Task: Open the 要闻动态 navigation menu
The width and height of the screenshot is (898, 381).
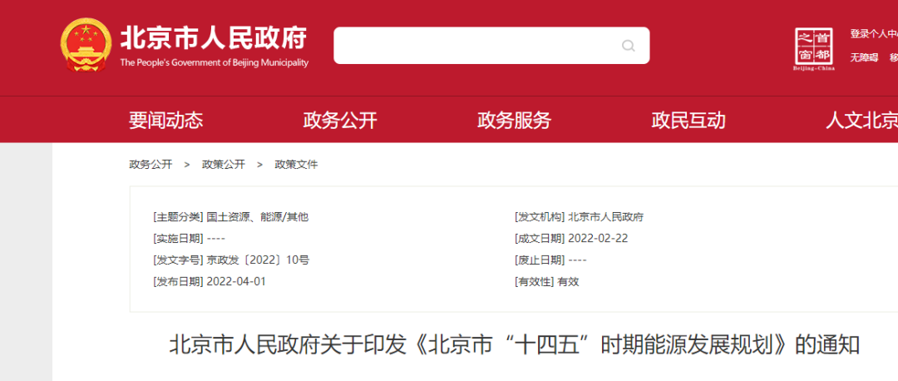Action: point(165,121)
